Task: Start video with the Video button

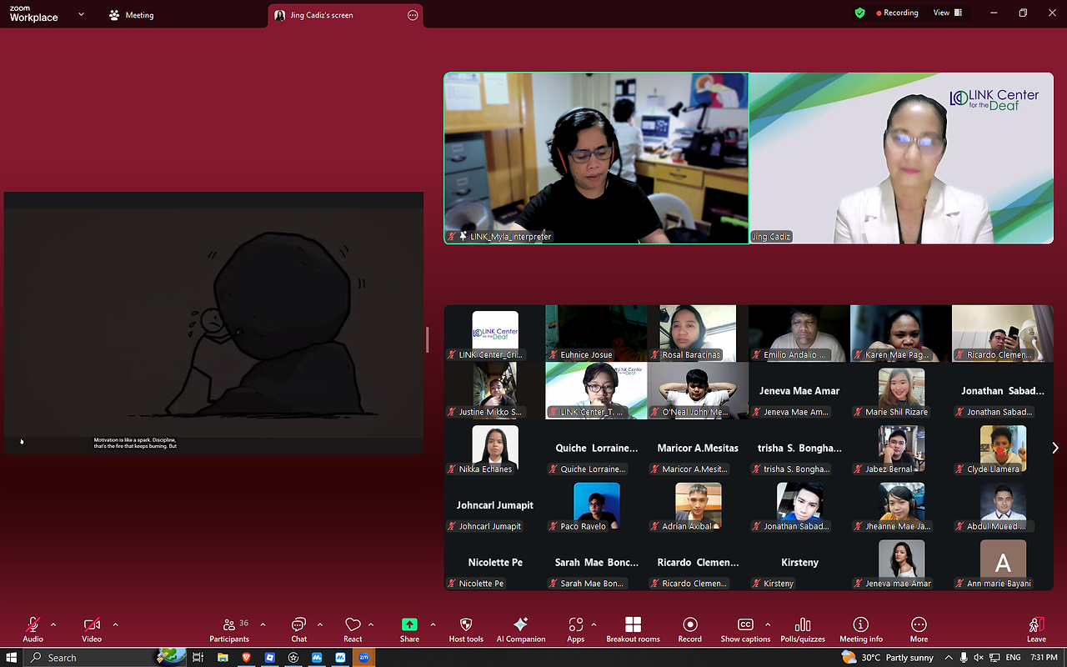Action: point(92,629)
